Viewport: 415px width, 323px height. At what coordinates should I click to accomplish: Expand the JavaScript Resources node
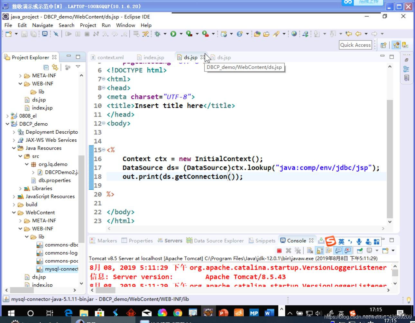(14, 196)
